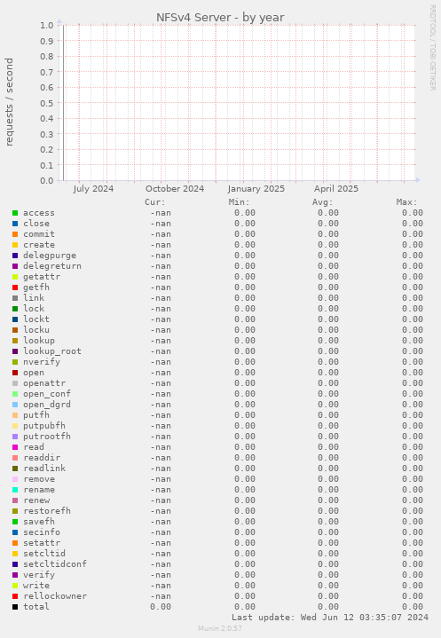Click the green access legend swatch
This screenshot has width=441, height=638.
click(x=15, y=213)
